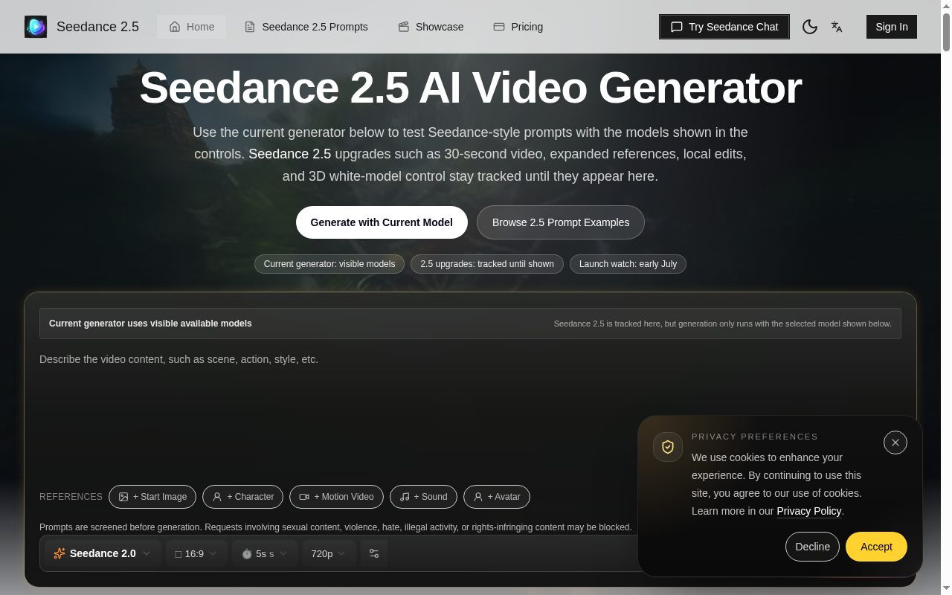Open the Home nav item
This screenshot has width=952, height=595.
(191, 27)
